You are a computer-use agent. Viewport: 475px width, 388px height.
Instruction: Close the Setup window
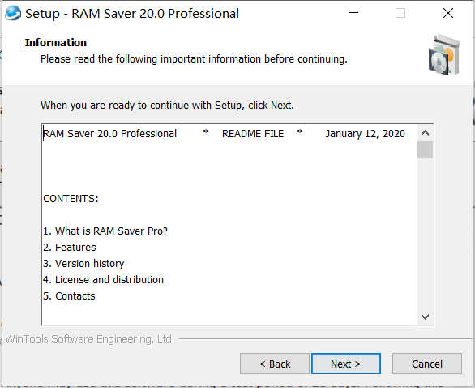click(448, 13)
